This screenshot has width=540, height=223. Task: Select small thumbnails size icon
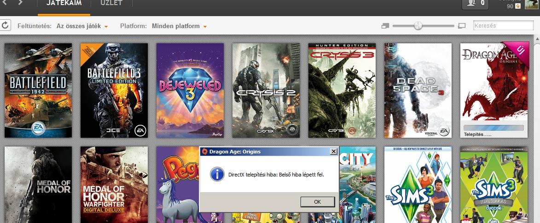[x=385, y=26]
